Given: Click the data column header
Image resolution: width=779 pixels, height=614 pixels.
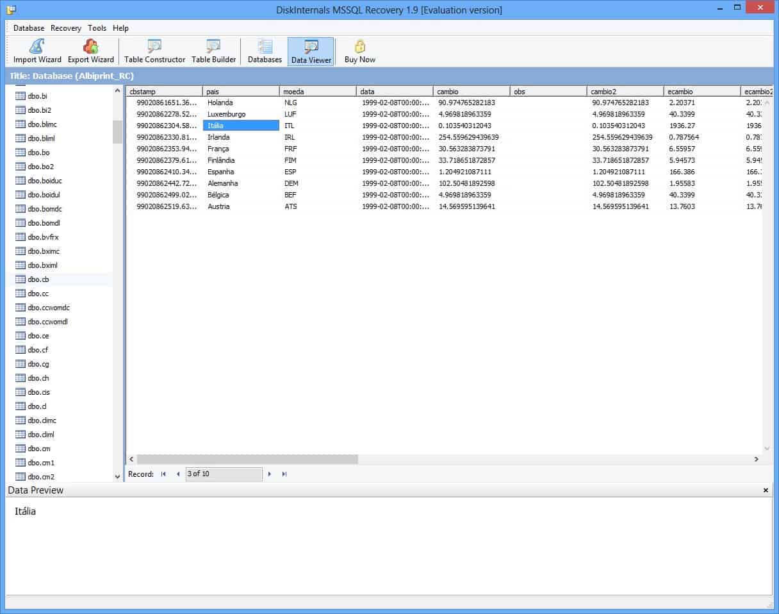Looking at the screenshot, I should (x=395, y=92).
